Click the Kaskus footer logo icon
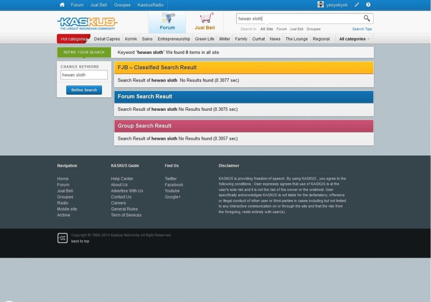This screenshot has height=302, width=431. coord(62,238)
